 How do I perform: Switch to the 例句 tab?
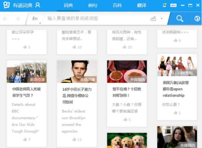[93, 6]
